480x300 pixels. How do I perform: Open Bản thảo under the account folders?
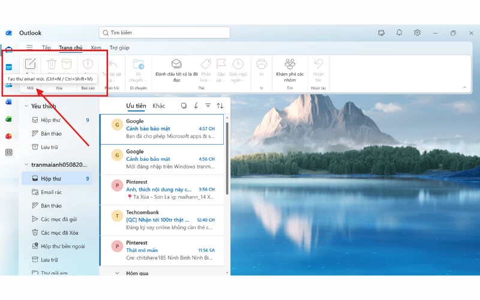click(x=57, y=206)
